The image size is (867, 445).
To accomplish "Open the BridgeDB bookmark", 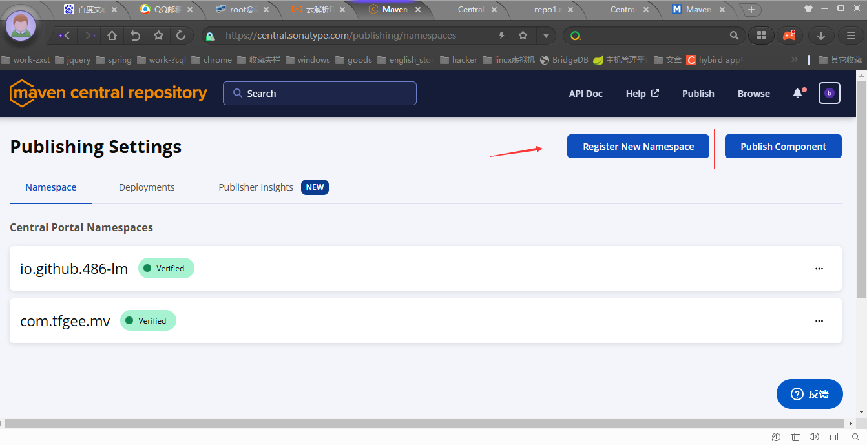I will tap(564, 59).
